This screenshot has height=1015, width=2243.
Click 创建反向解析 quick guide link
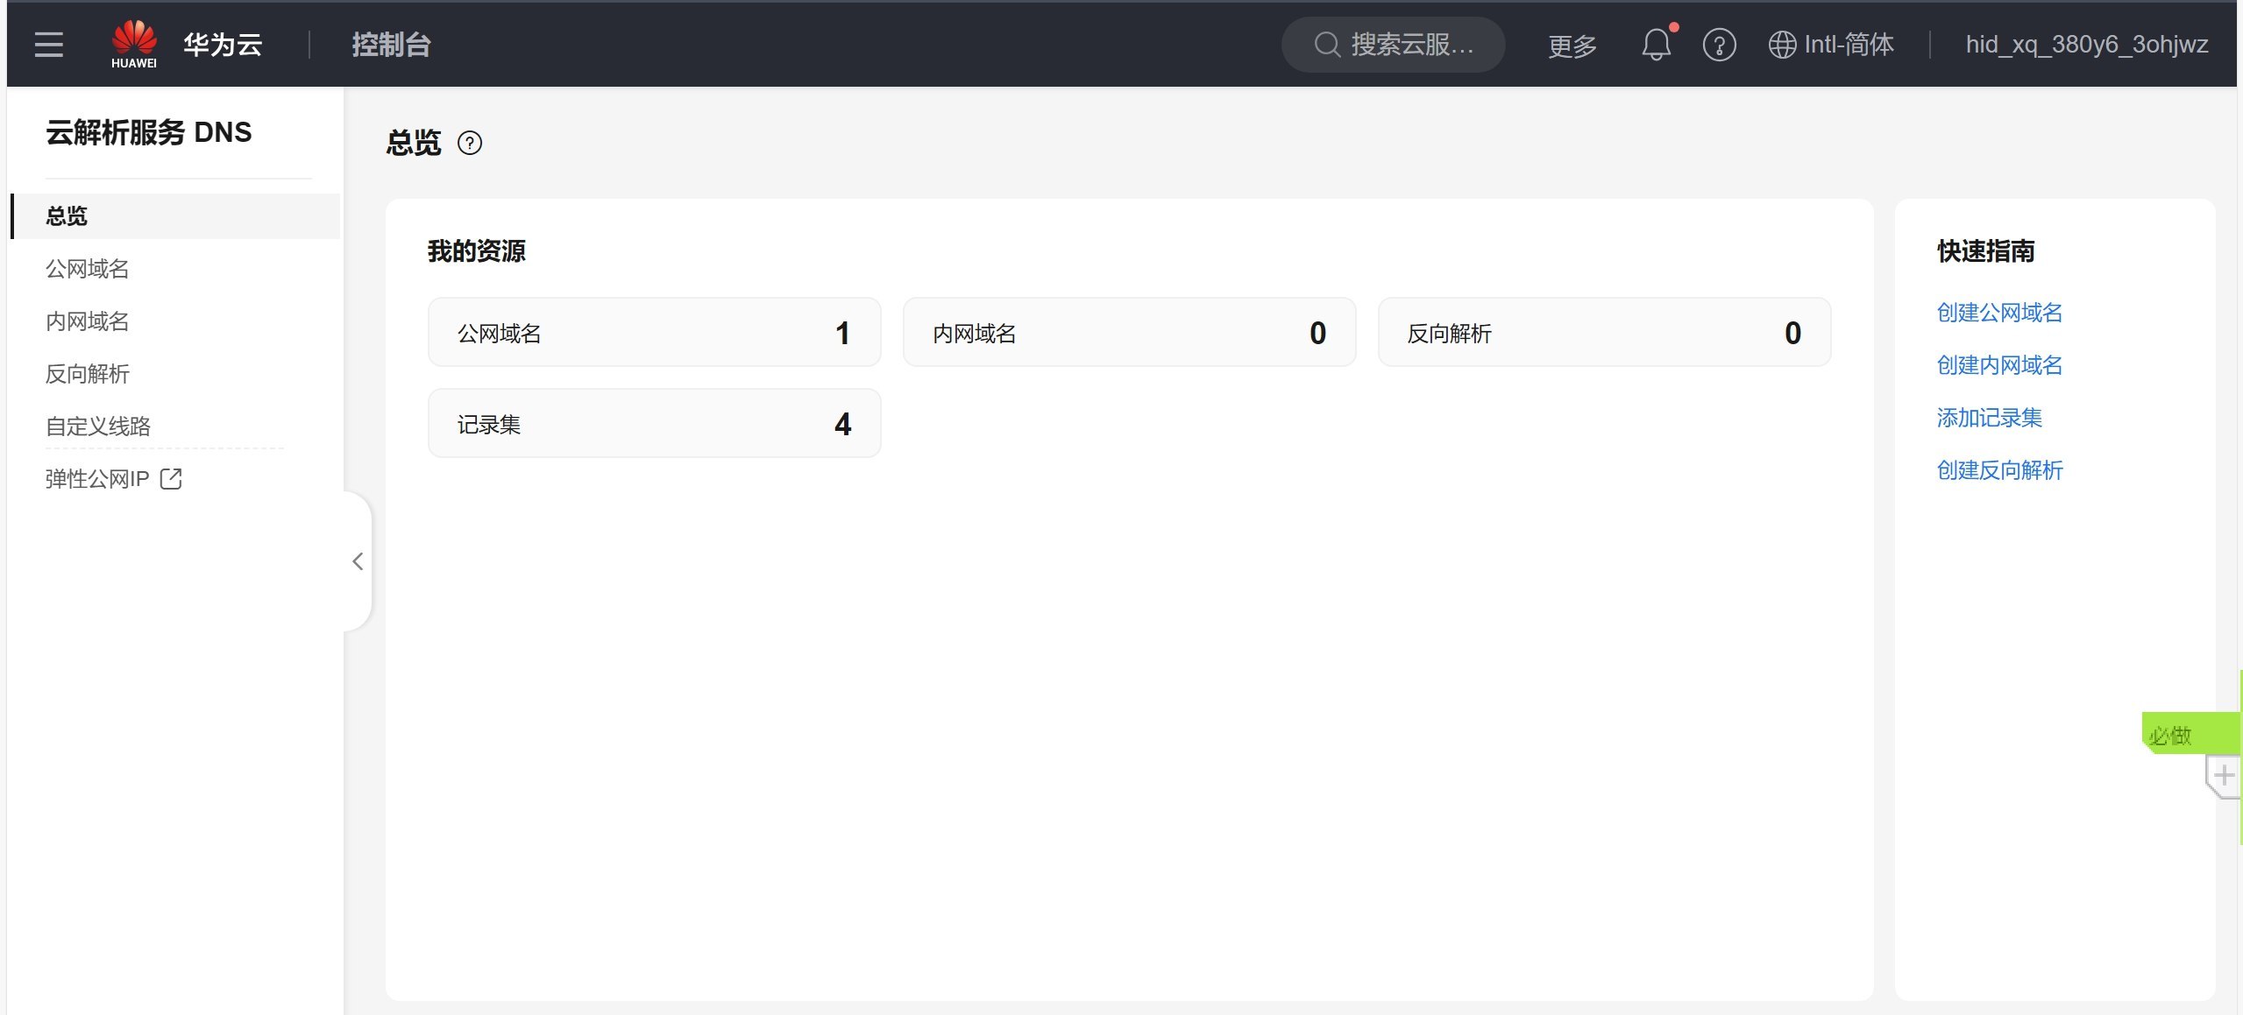pos(1999,470)
